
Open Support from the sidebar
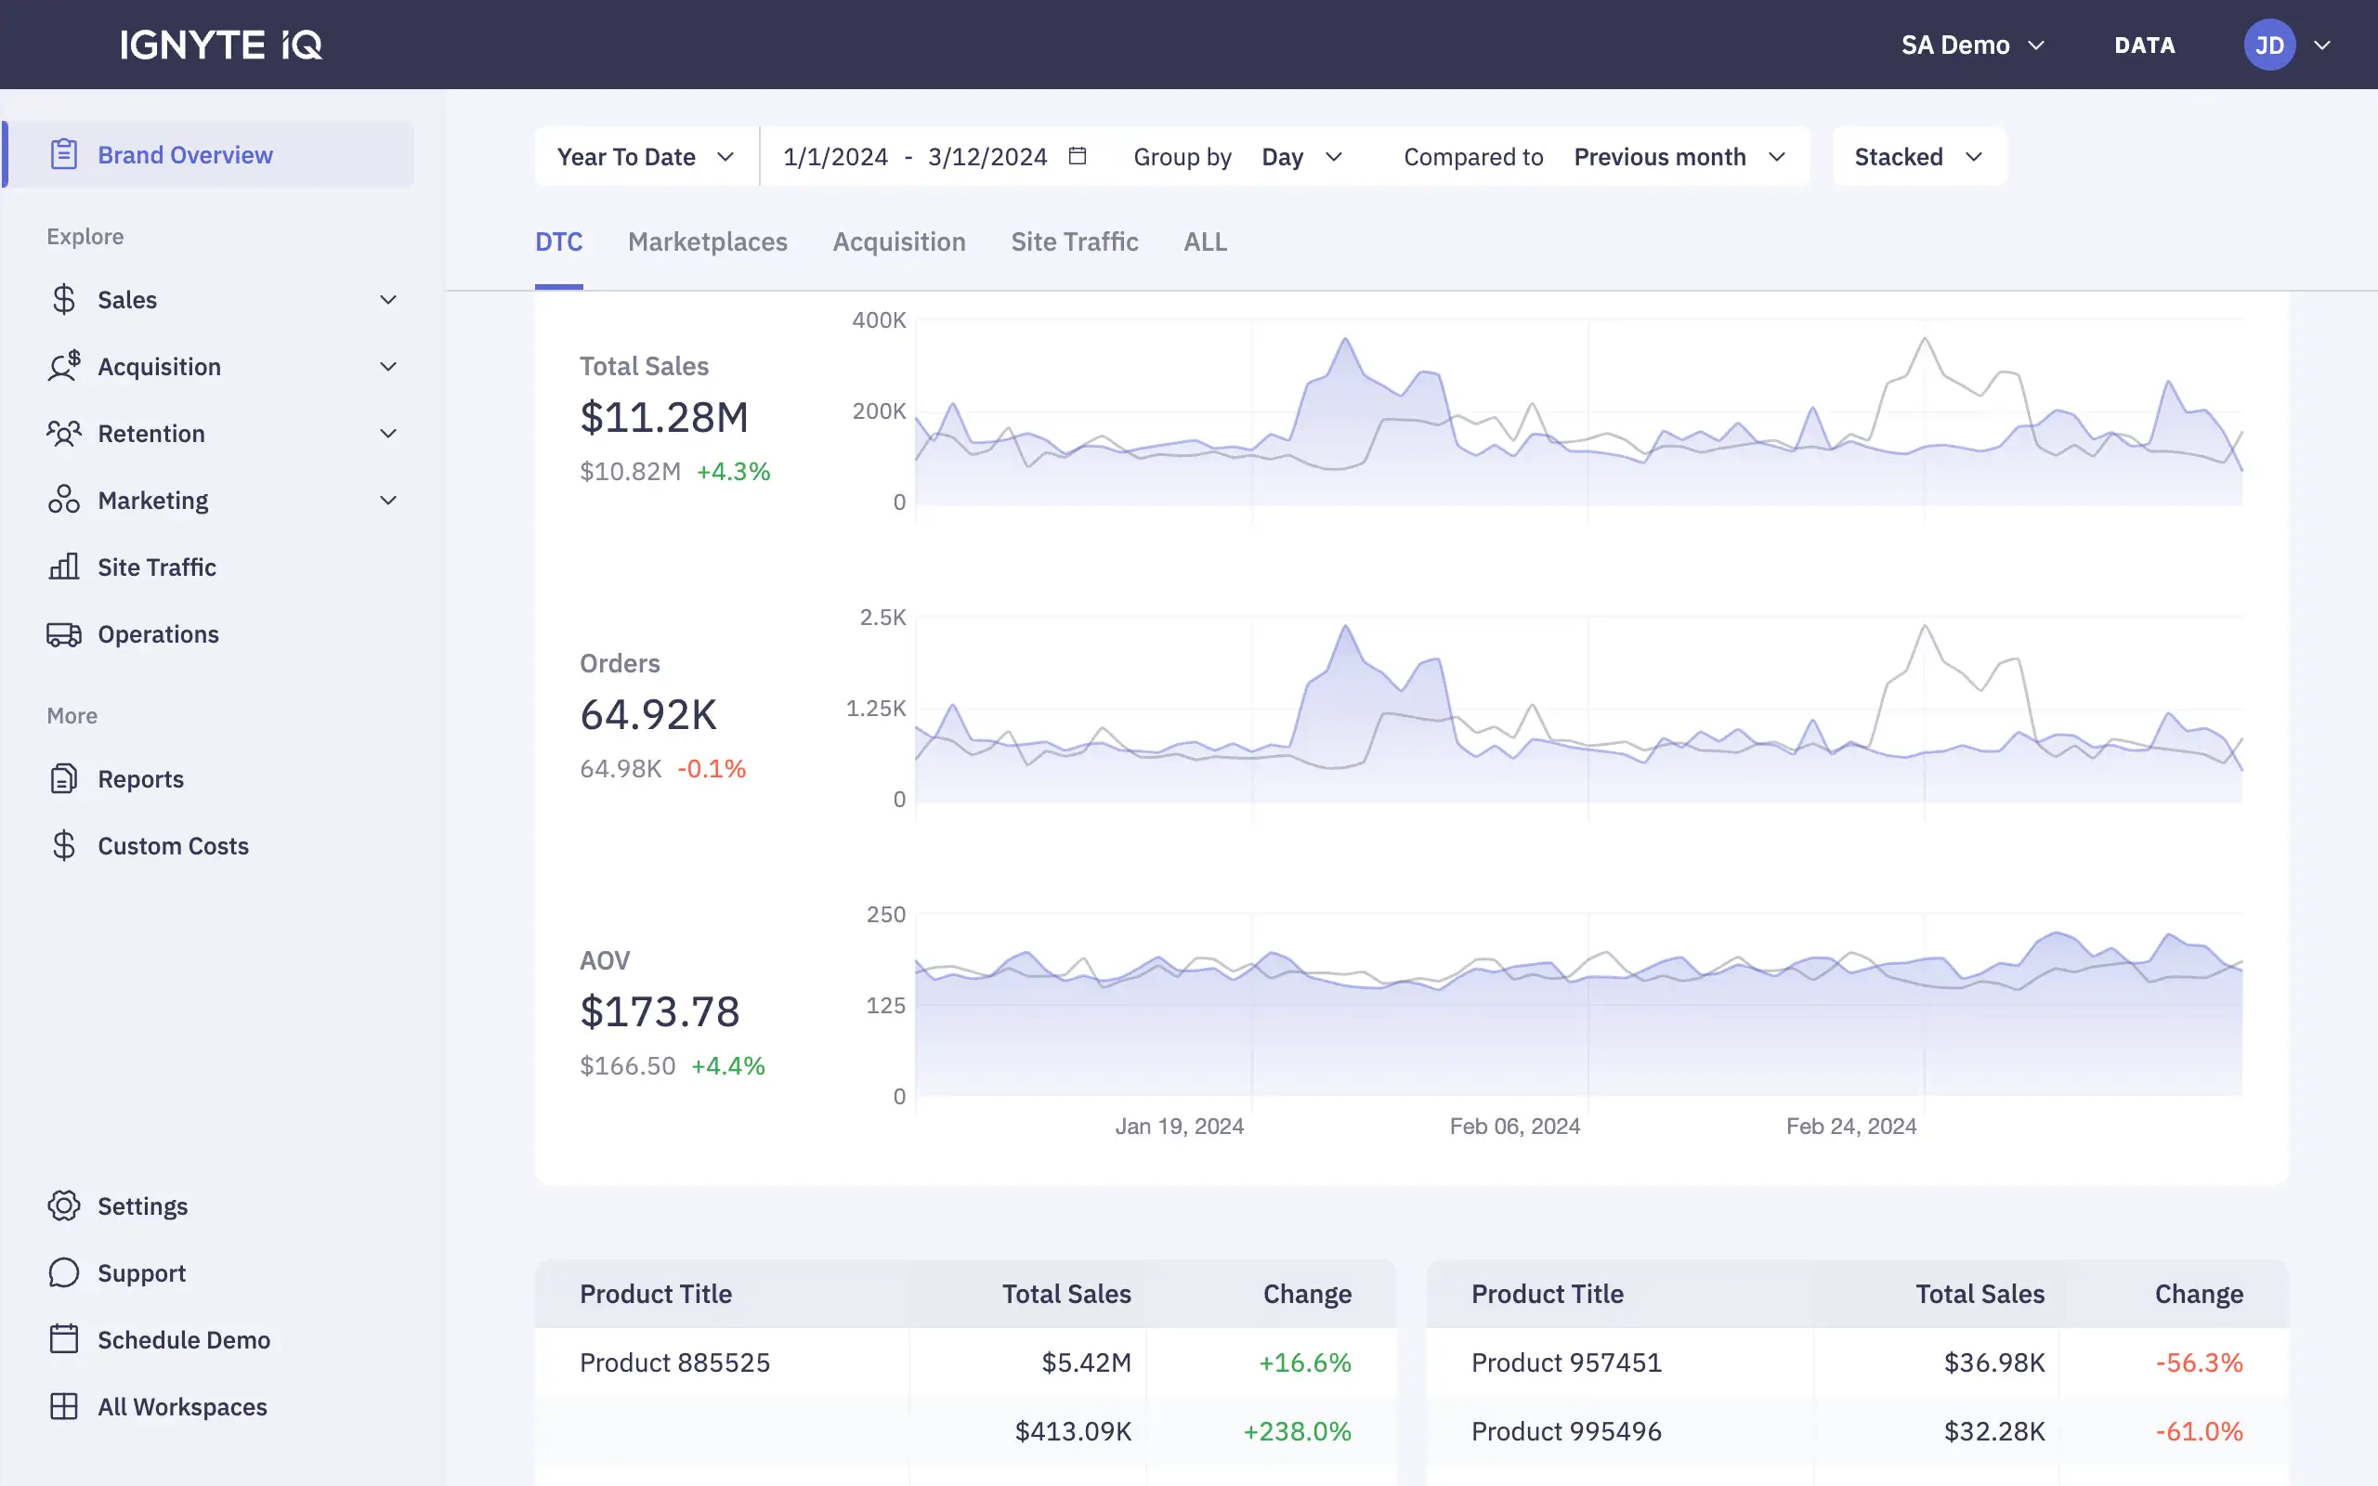coord(141,1272)
